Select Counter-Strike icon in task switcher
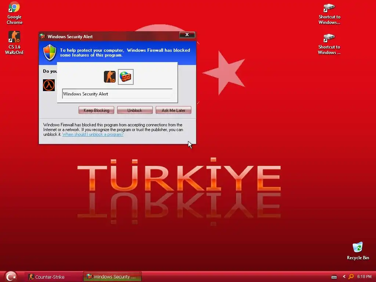Image resolution: width=376 pixels, height=282 pixels. point(109,77)
